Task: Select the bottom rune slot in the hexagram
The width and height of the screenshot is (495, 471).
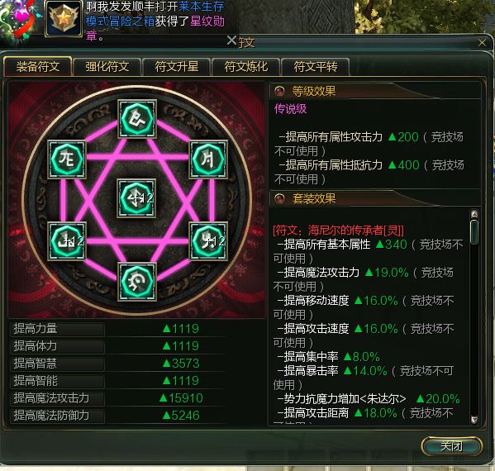Action: click(x=137, y=281)
